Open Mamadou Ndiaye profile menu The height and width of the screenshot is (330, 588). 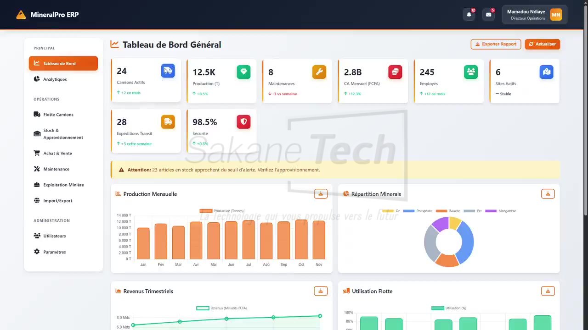coord(534,15)
